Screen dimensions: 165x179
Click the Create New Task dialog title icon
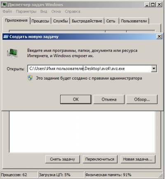pyautogui.click(x=6, y=36)
